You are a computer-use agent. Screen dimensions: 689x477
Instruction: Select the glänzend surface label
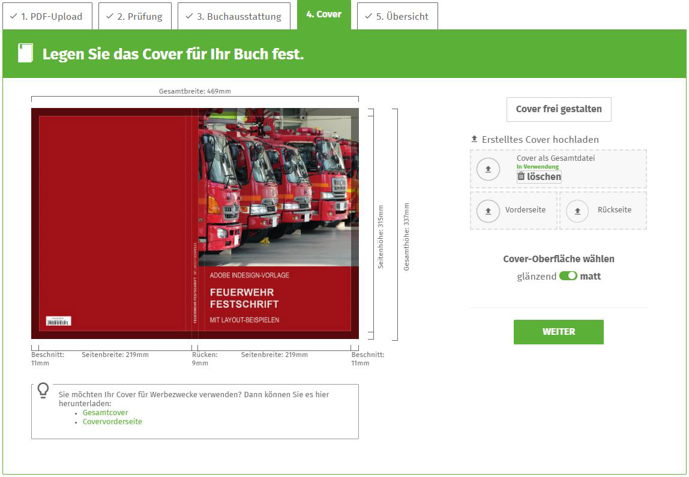click(536, 277)
